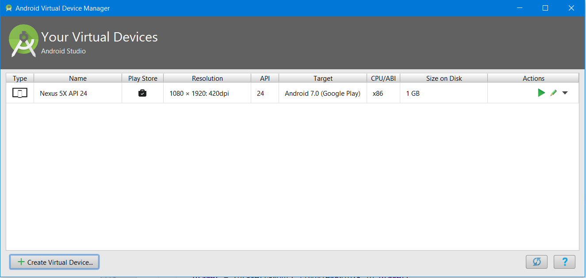586x278 pixels.
Task: Click the Android 7.0 (Google Play) target cell
Action: click(323, 94)
